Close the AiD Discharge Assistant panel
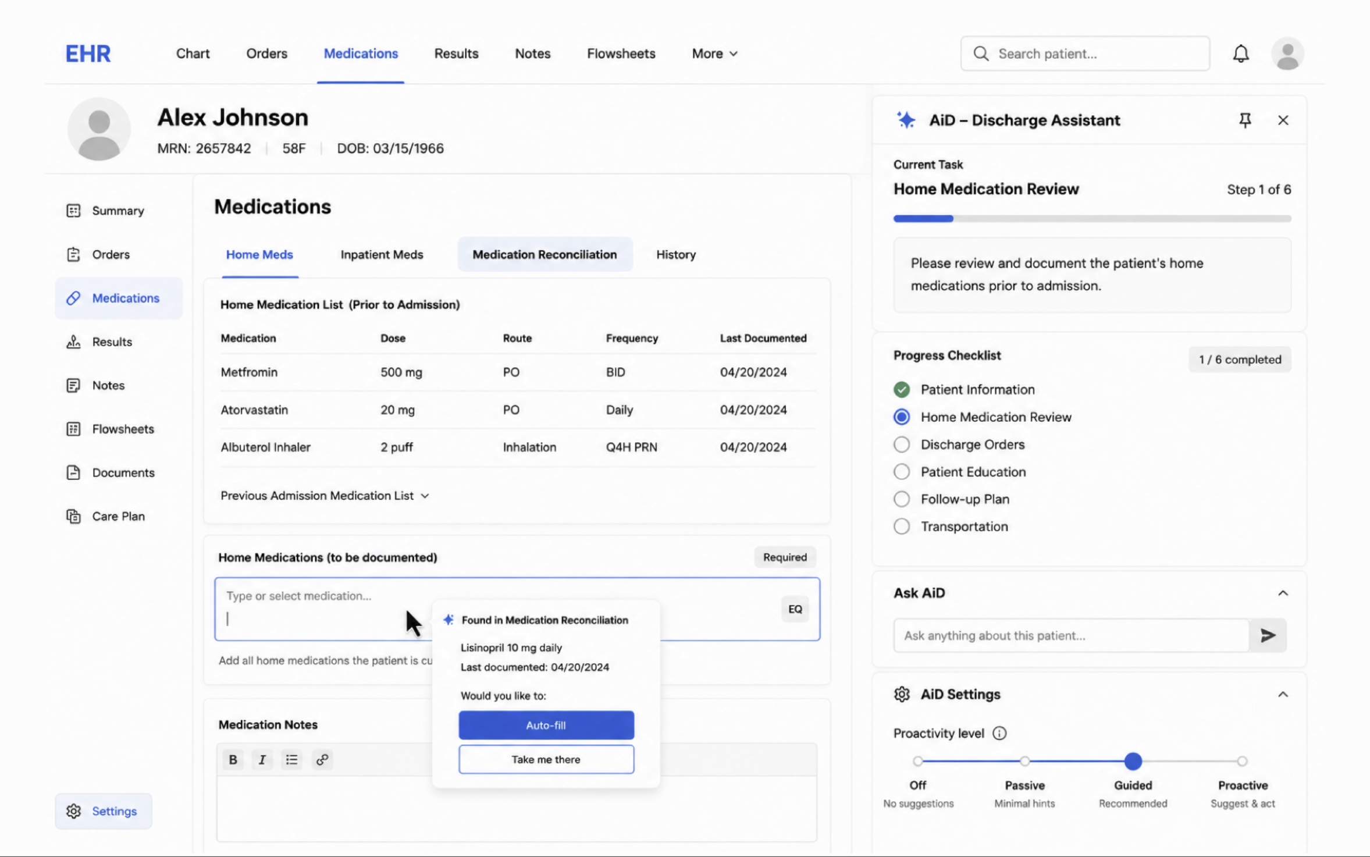 (1283, 120)
